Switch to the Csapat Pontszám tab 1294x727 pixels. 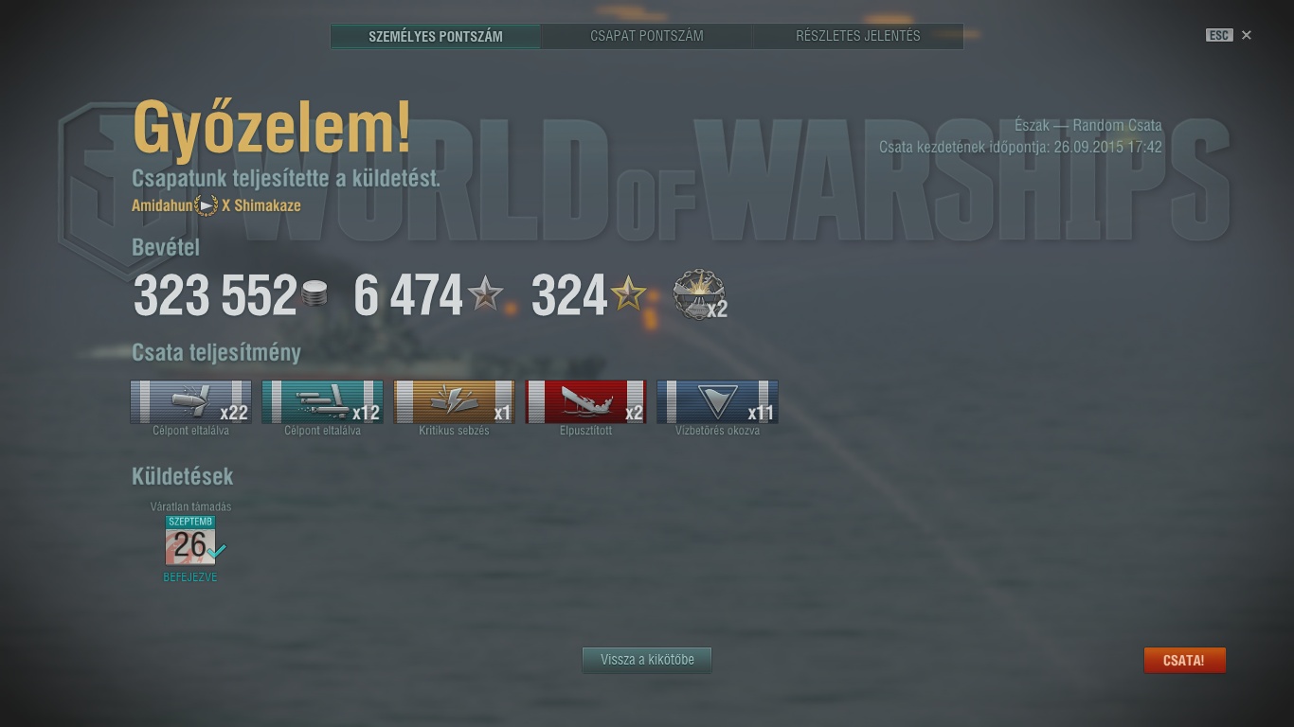click(x=647, y=36)
